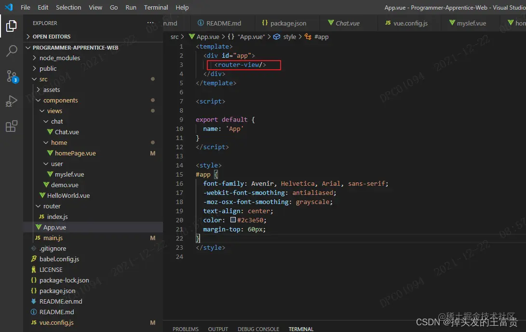Collapse the views folder
Screen dimensions: 526x332
point(42,111)
